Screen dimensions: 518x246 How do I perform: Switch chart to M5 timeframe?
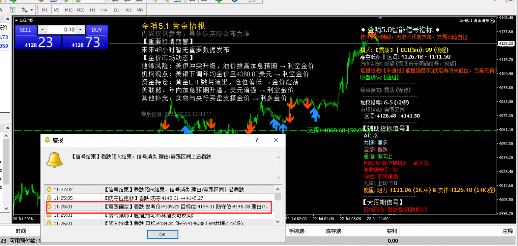click(x=57, y=10)
